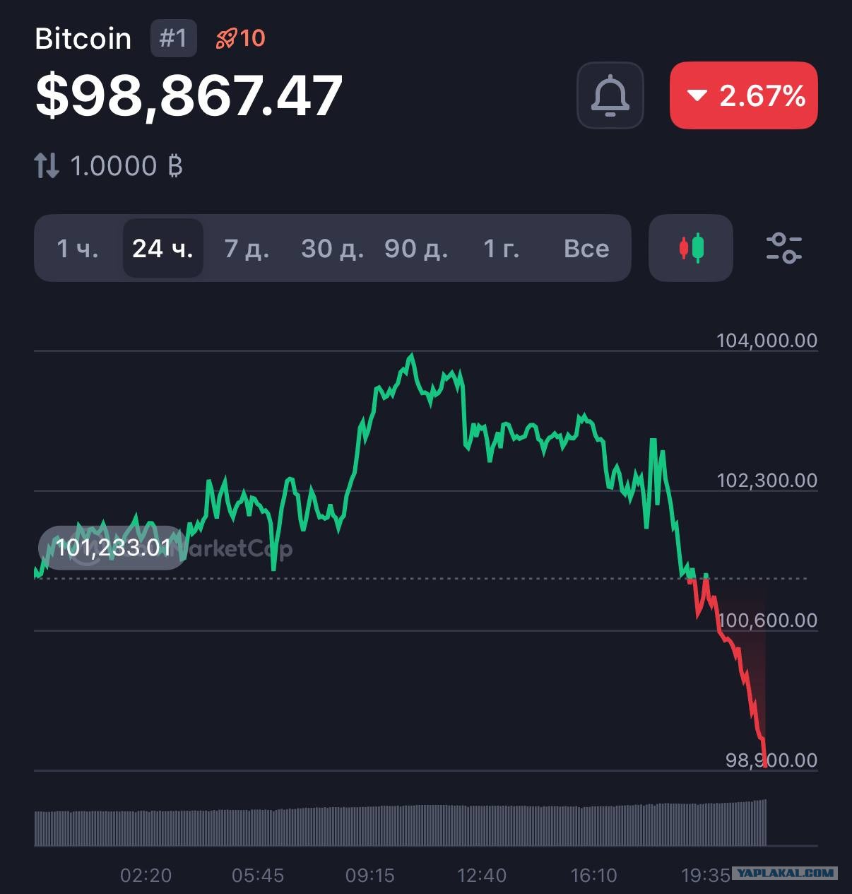Tap the volume bars below chart
The height and width of the screenshot is (894, 852).
point(401,823)
